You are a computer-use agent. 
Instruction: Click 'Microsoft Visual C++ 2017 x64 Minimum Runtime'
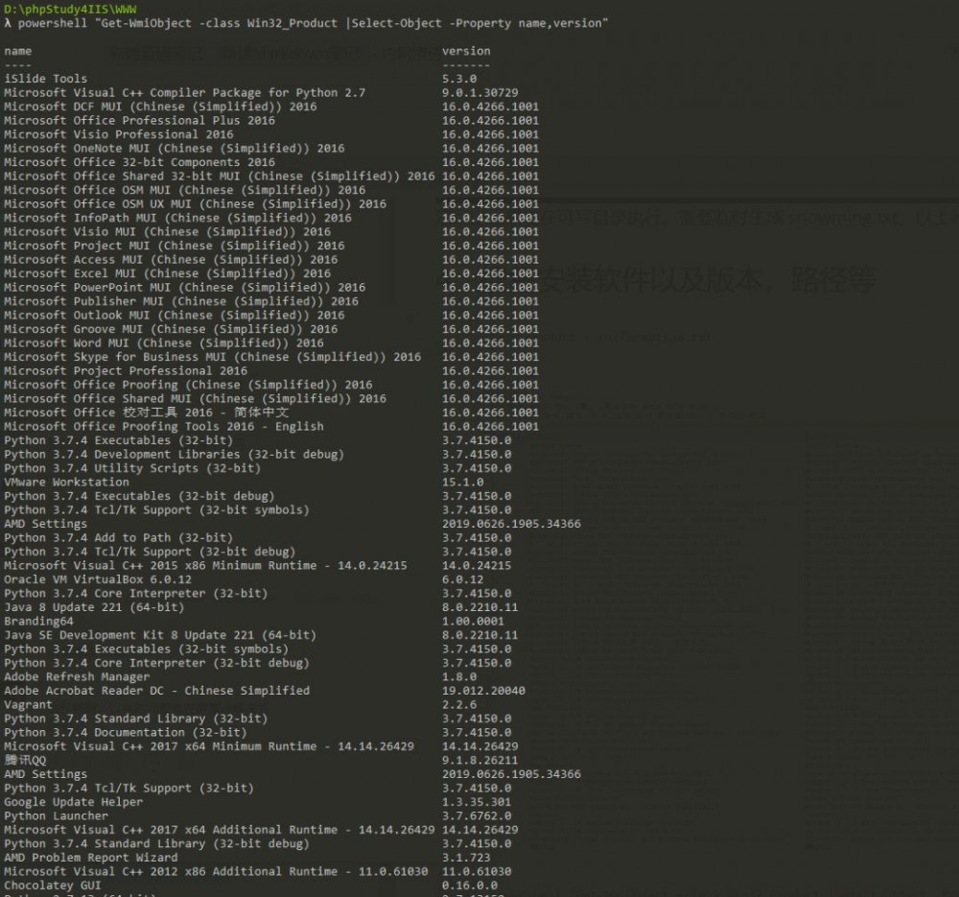209,746
